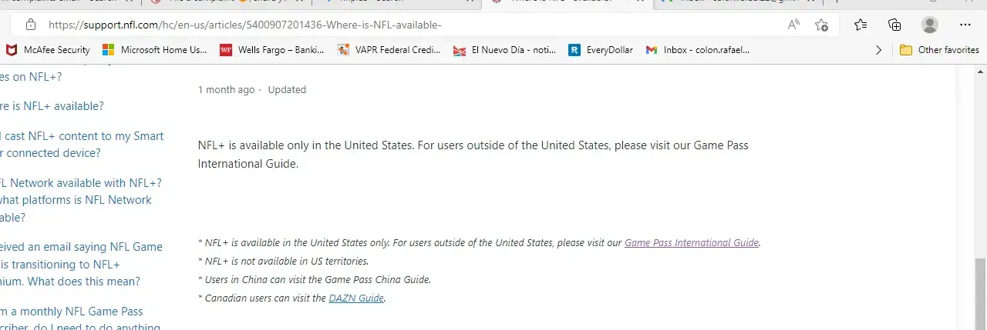Click the '1 month ago' timestamp text
Screen dimensions: 987x330
(226, 89)
